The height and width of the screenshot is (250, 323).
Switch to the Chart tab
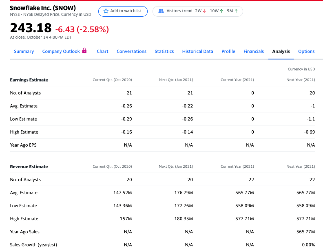point(103,51)
